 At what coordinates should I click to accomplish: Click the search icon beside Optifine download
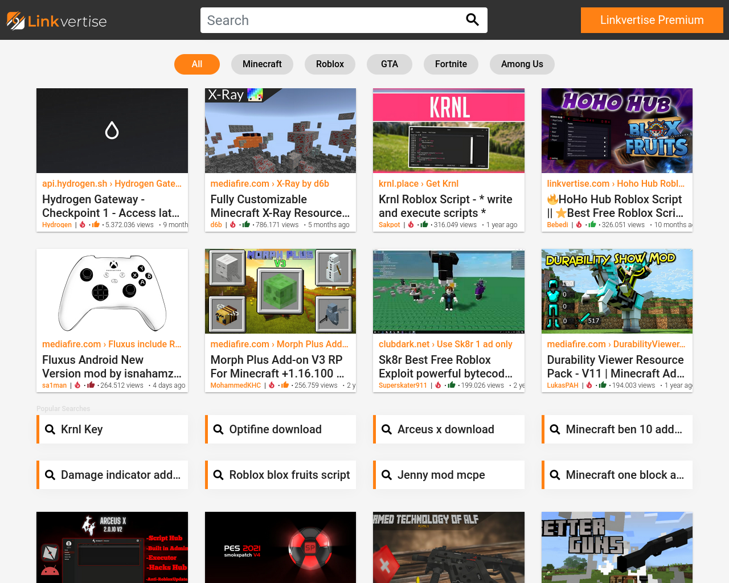point(218,429)
